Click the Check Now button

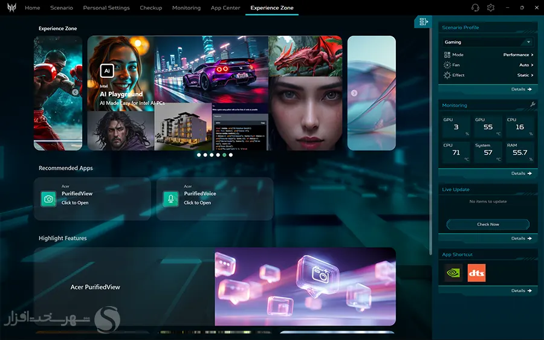coord(488,224)
